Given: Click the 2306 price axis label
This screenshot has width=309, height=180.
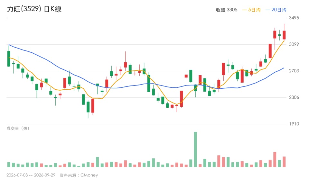Looking at the screenshot, I should pos(294,97).
